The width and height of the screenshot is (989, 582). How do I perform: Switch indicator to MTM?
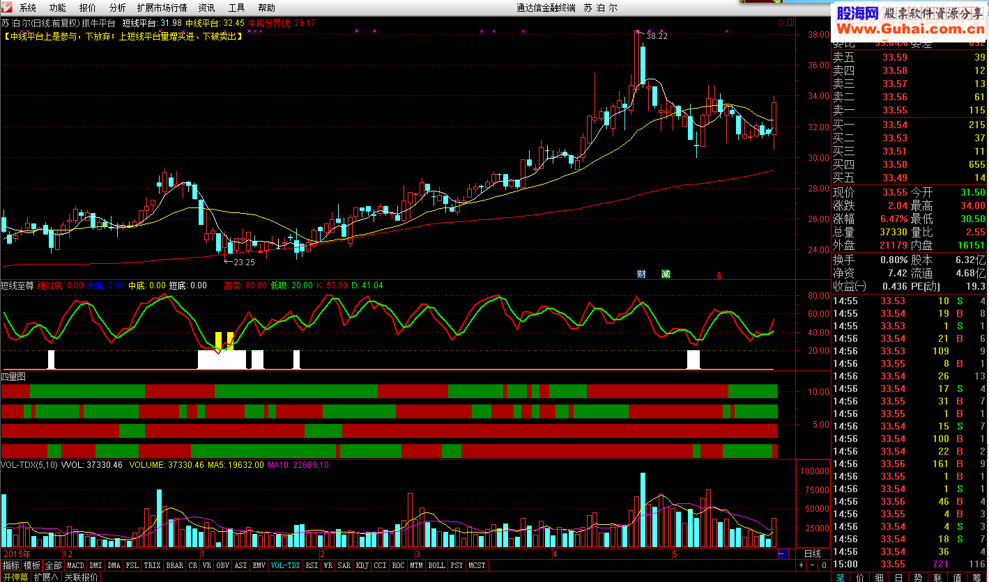click(416, 565)
